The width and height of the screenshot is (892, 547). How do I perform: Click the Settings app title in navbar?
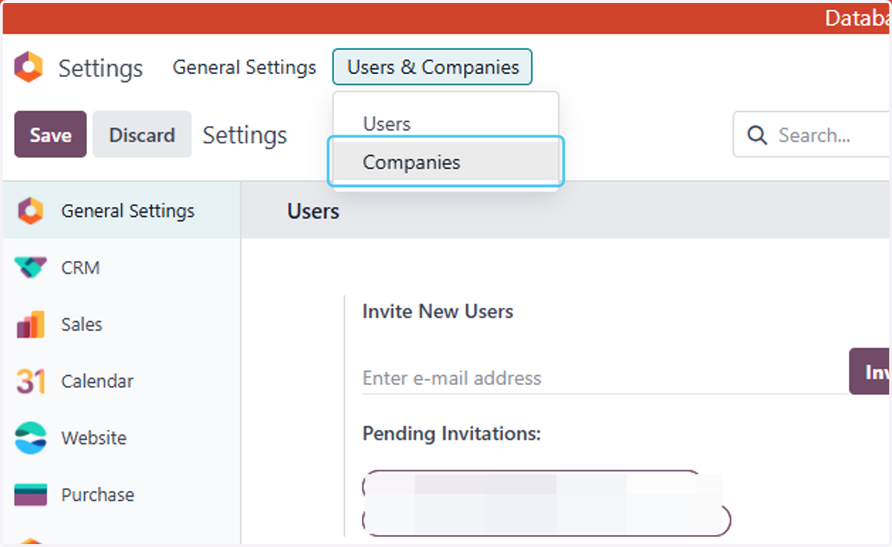(x=100, y=68)
